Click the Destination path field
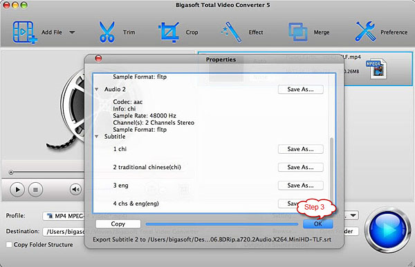Viewport: 415px width, 267px height. coord(64,232)
